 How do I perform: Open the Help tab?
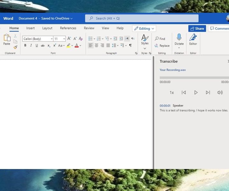coord(120,28)
